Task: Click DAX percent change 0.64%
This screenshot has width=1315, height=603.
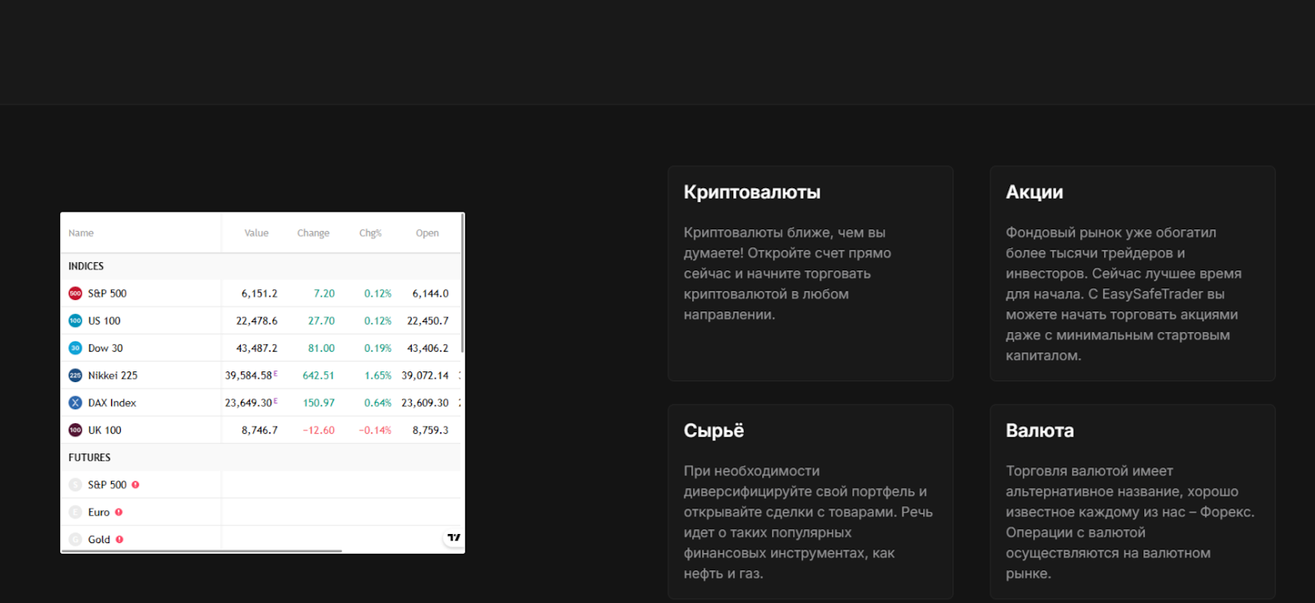Action: pyautogui.click(x=378, y=403)
